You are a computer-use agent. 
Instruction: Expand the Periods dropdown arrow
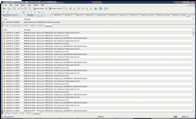103,8
